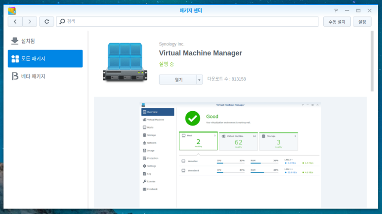Go back with the left arrow button
This screenshot has width=382, height=214.
coord(15,22)
